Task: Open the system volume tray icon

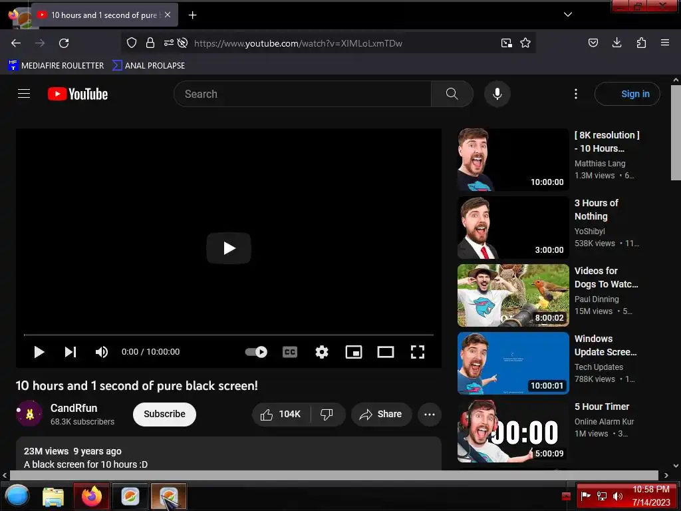Action: tap(617, 496)
